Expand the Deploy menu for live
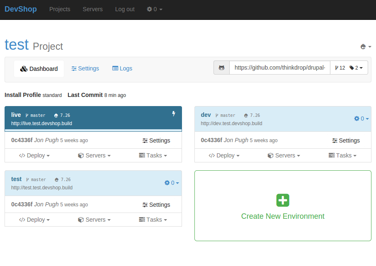Screen dimensions: 376x266 [x=34, y=155]
